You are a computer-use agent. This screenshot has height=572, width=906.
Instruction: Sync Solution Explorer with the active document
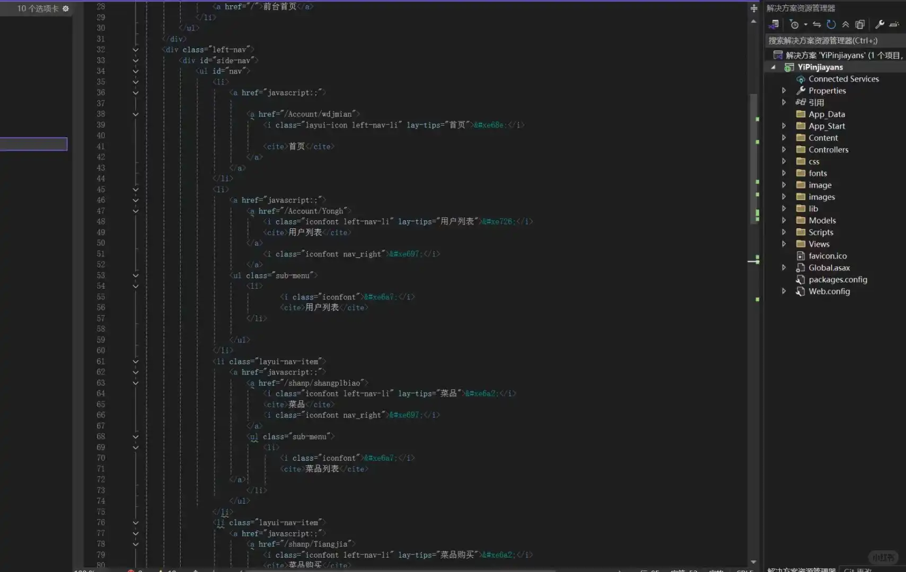coord(817,24)
